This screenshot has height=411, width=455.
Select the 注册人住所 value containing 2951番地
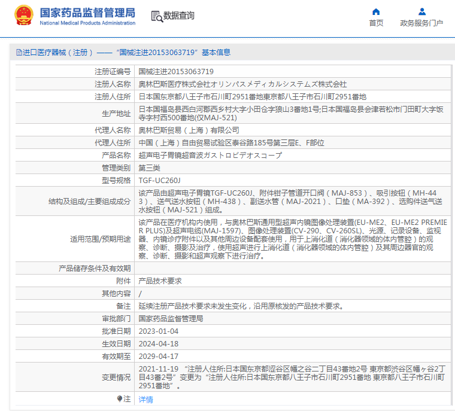pyautogui.click(x=253, y=96)
